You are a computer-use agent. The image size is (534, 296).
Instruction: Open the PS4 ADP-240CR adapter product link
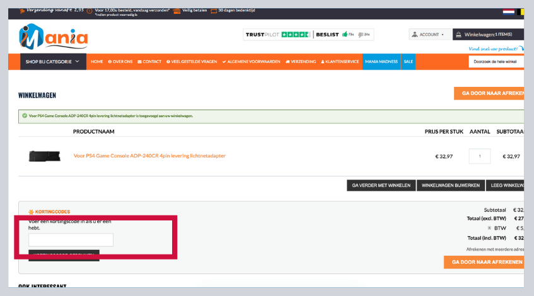[149, 156]
